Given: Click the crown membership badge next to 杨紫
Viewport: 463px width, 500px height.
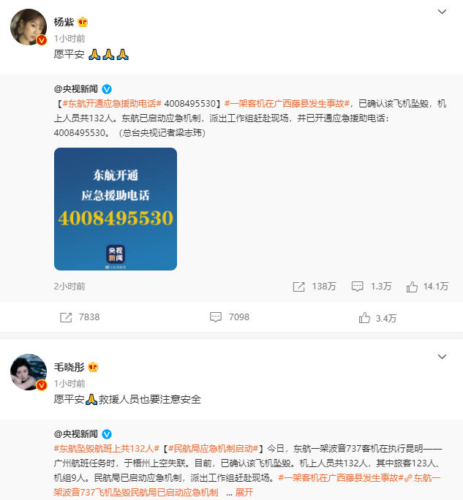Looking at the screenshot, I should (83, 22).
